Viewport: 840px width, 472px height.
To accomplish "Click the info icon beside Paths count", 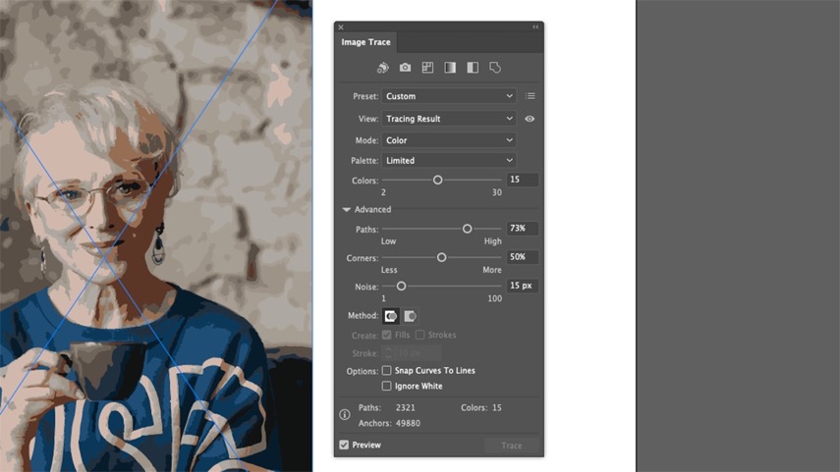I will point(345,415).
